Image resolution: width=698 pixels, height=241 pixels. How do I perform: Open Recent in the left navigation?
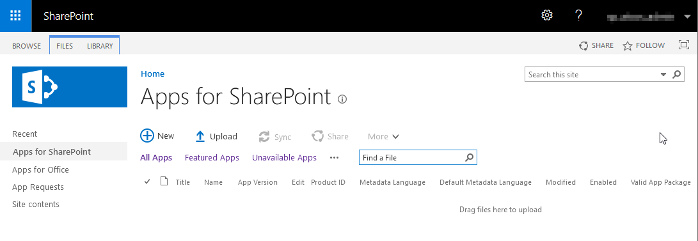24,134
